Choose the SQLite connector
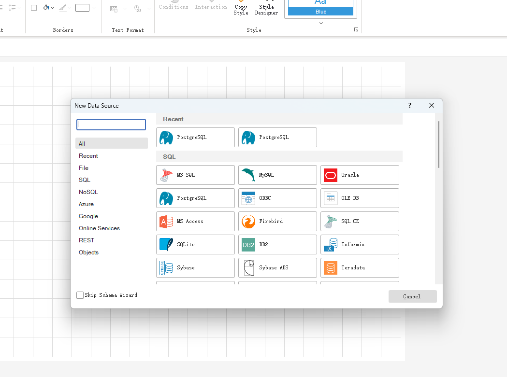 tap(195, 244)
